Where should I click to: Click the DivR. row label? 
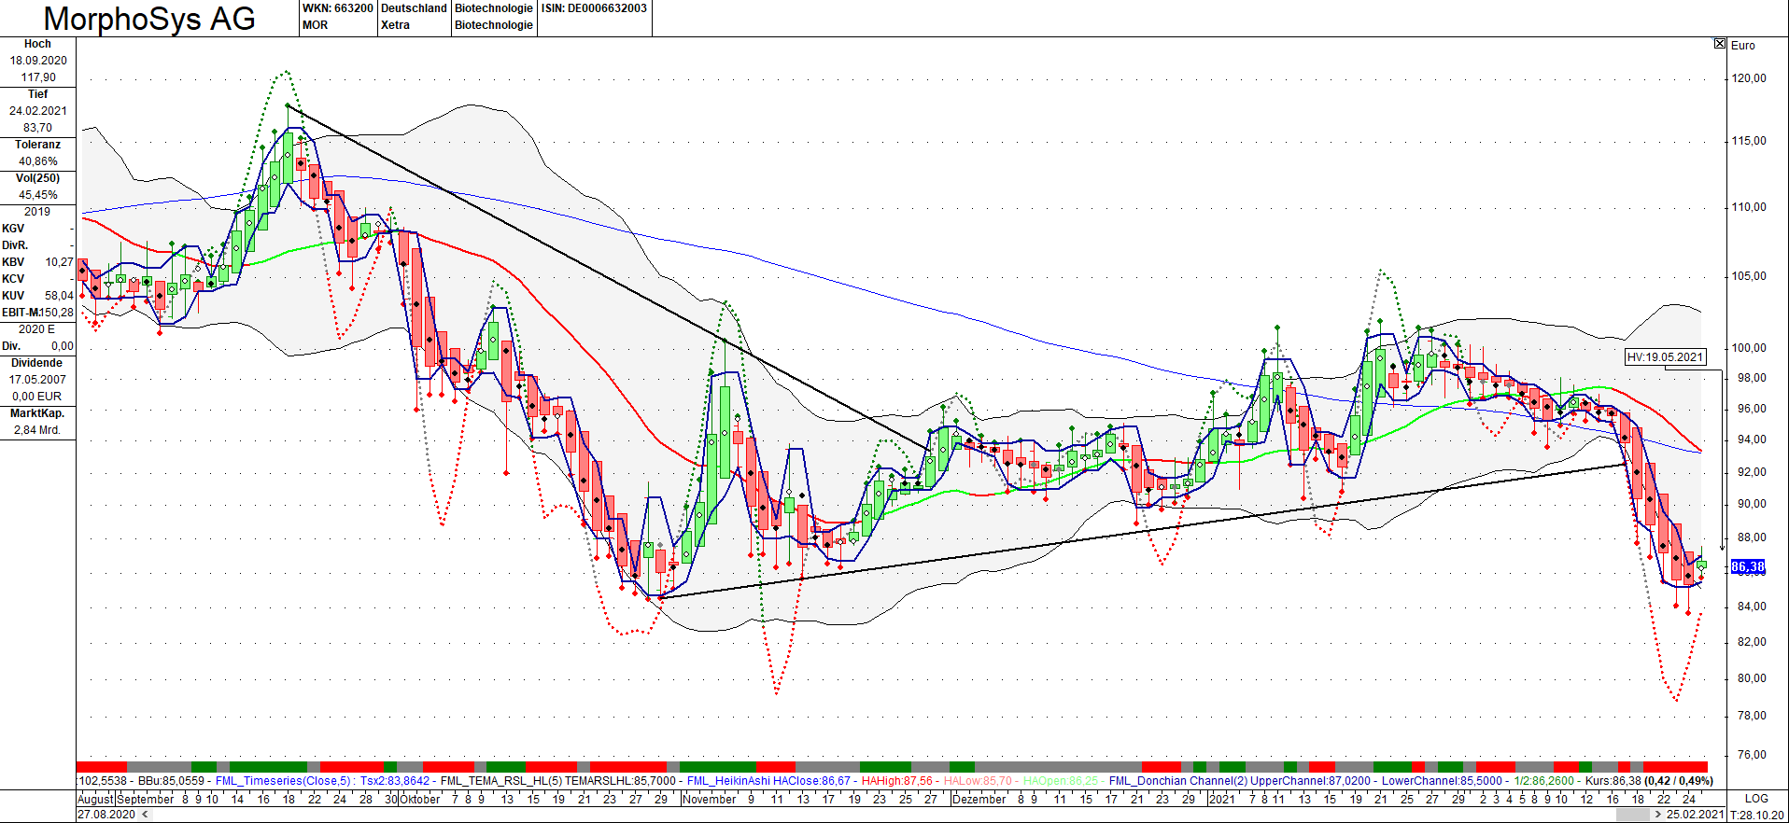15,245
